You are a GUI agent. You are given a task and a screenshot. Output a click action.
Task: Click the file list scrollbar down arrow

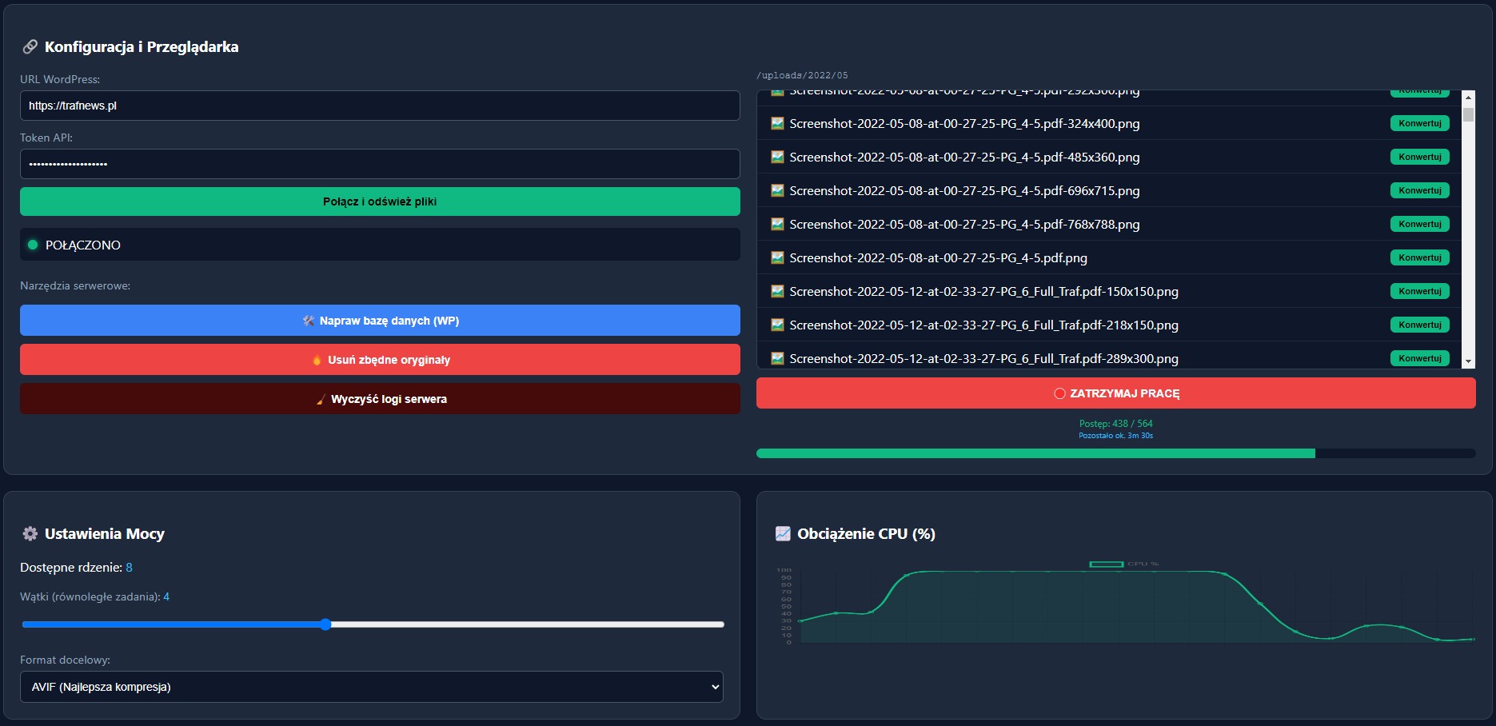pyautogui.click(x=1468, y=362)
